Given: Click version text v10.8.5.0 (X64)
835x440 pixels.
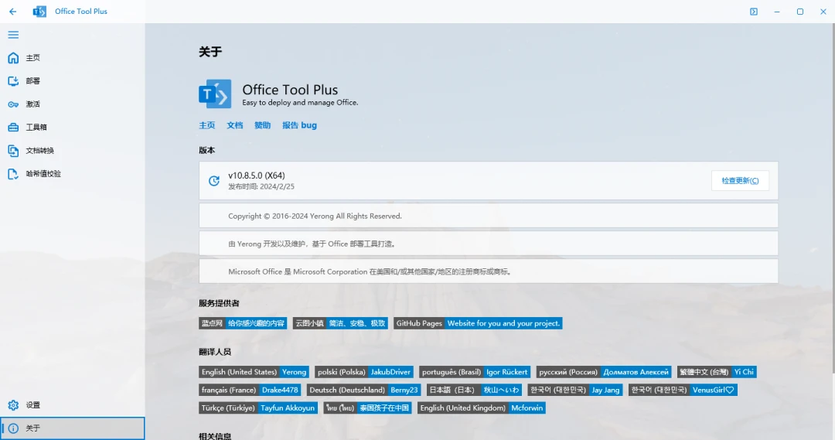Looking at the screenshot, I should 257,176.
